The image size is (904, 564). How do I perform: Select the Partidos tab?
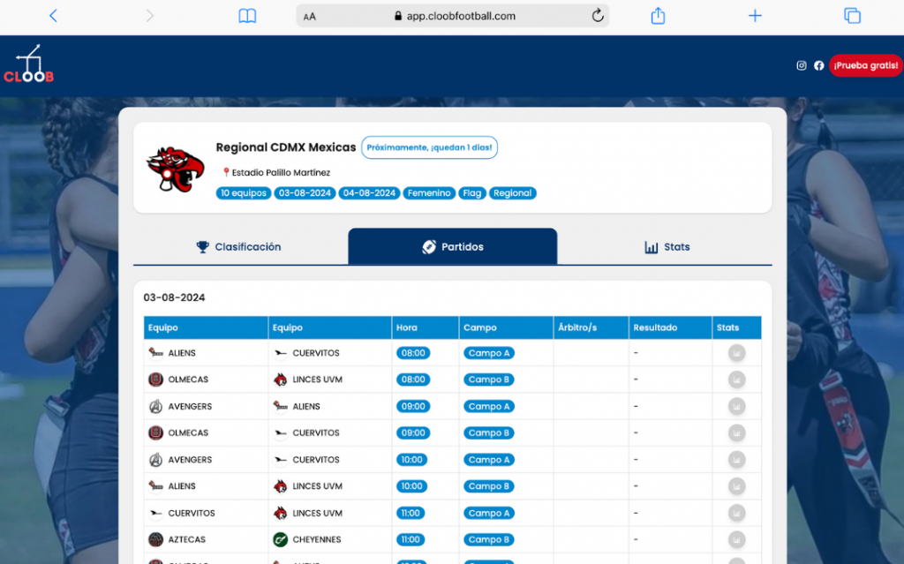coord(453,247)
